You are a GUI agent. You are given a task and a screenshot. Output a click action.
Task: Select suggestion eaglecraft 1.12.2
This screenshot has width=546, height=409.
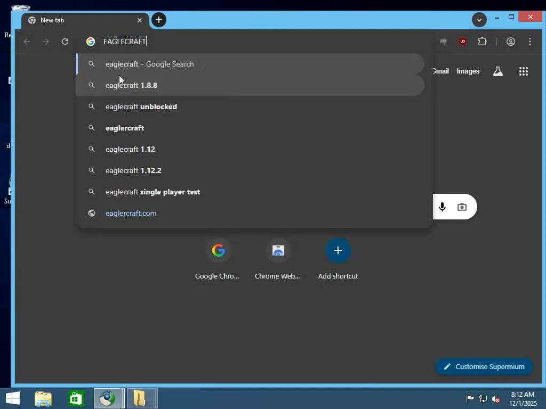[x=250, y=170]
